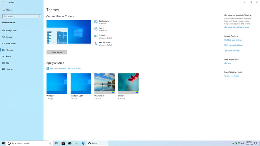The height and width of the screenshot is (146, 260).
Task: Open Desktop icon settings link
Action: point(233,40)
